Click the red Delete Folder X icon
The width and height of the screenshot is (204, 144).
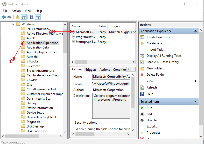tap(142, 75)
